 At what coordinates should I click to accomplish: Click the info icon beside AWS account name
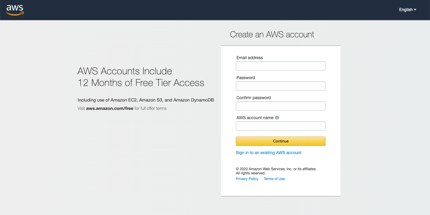(277, 118)
